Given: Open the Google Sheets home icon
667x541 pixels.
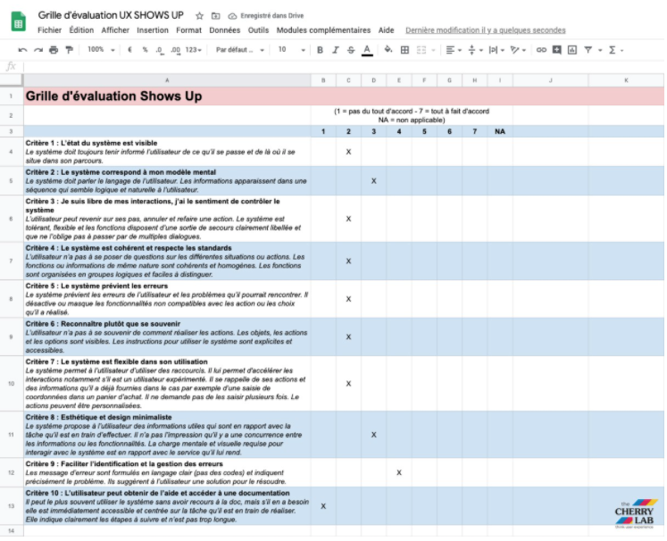Looking at the screenshot, I should pyautogui.click(x=18, y=21).
